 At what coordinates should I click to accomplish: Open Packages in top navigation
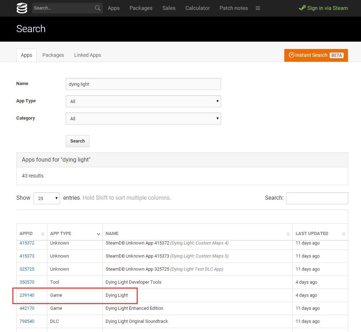coord(141,8)
